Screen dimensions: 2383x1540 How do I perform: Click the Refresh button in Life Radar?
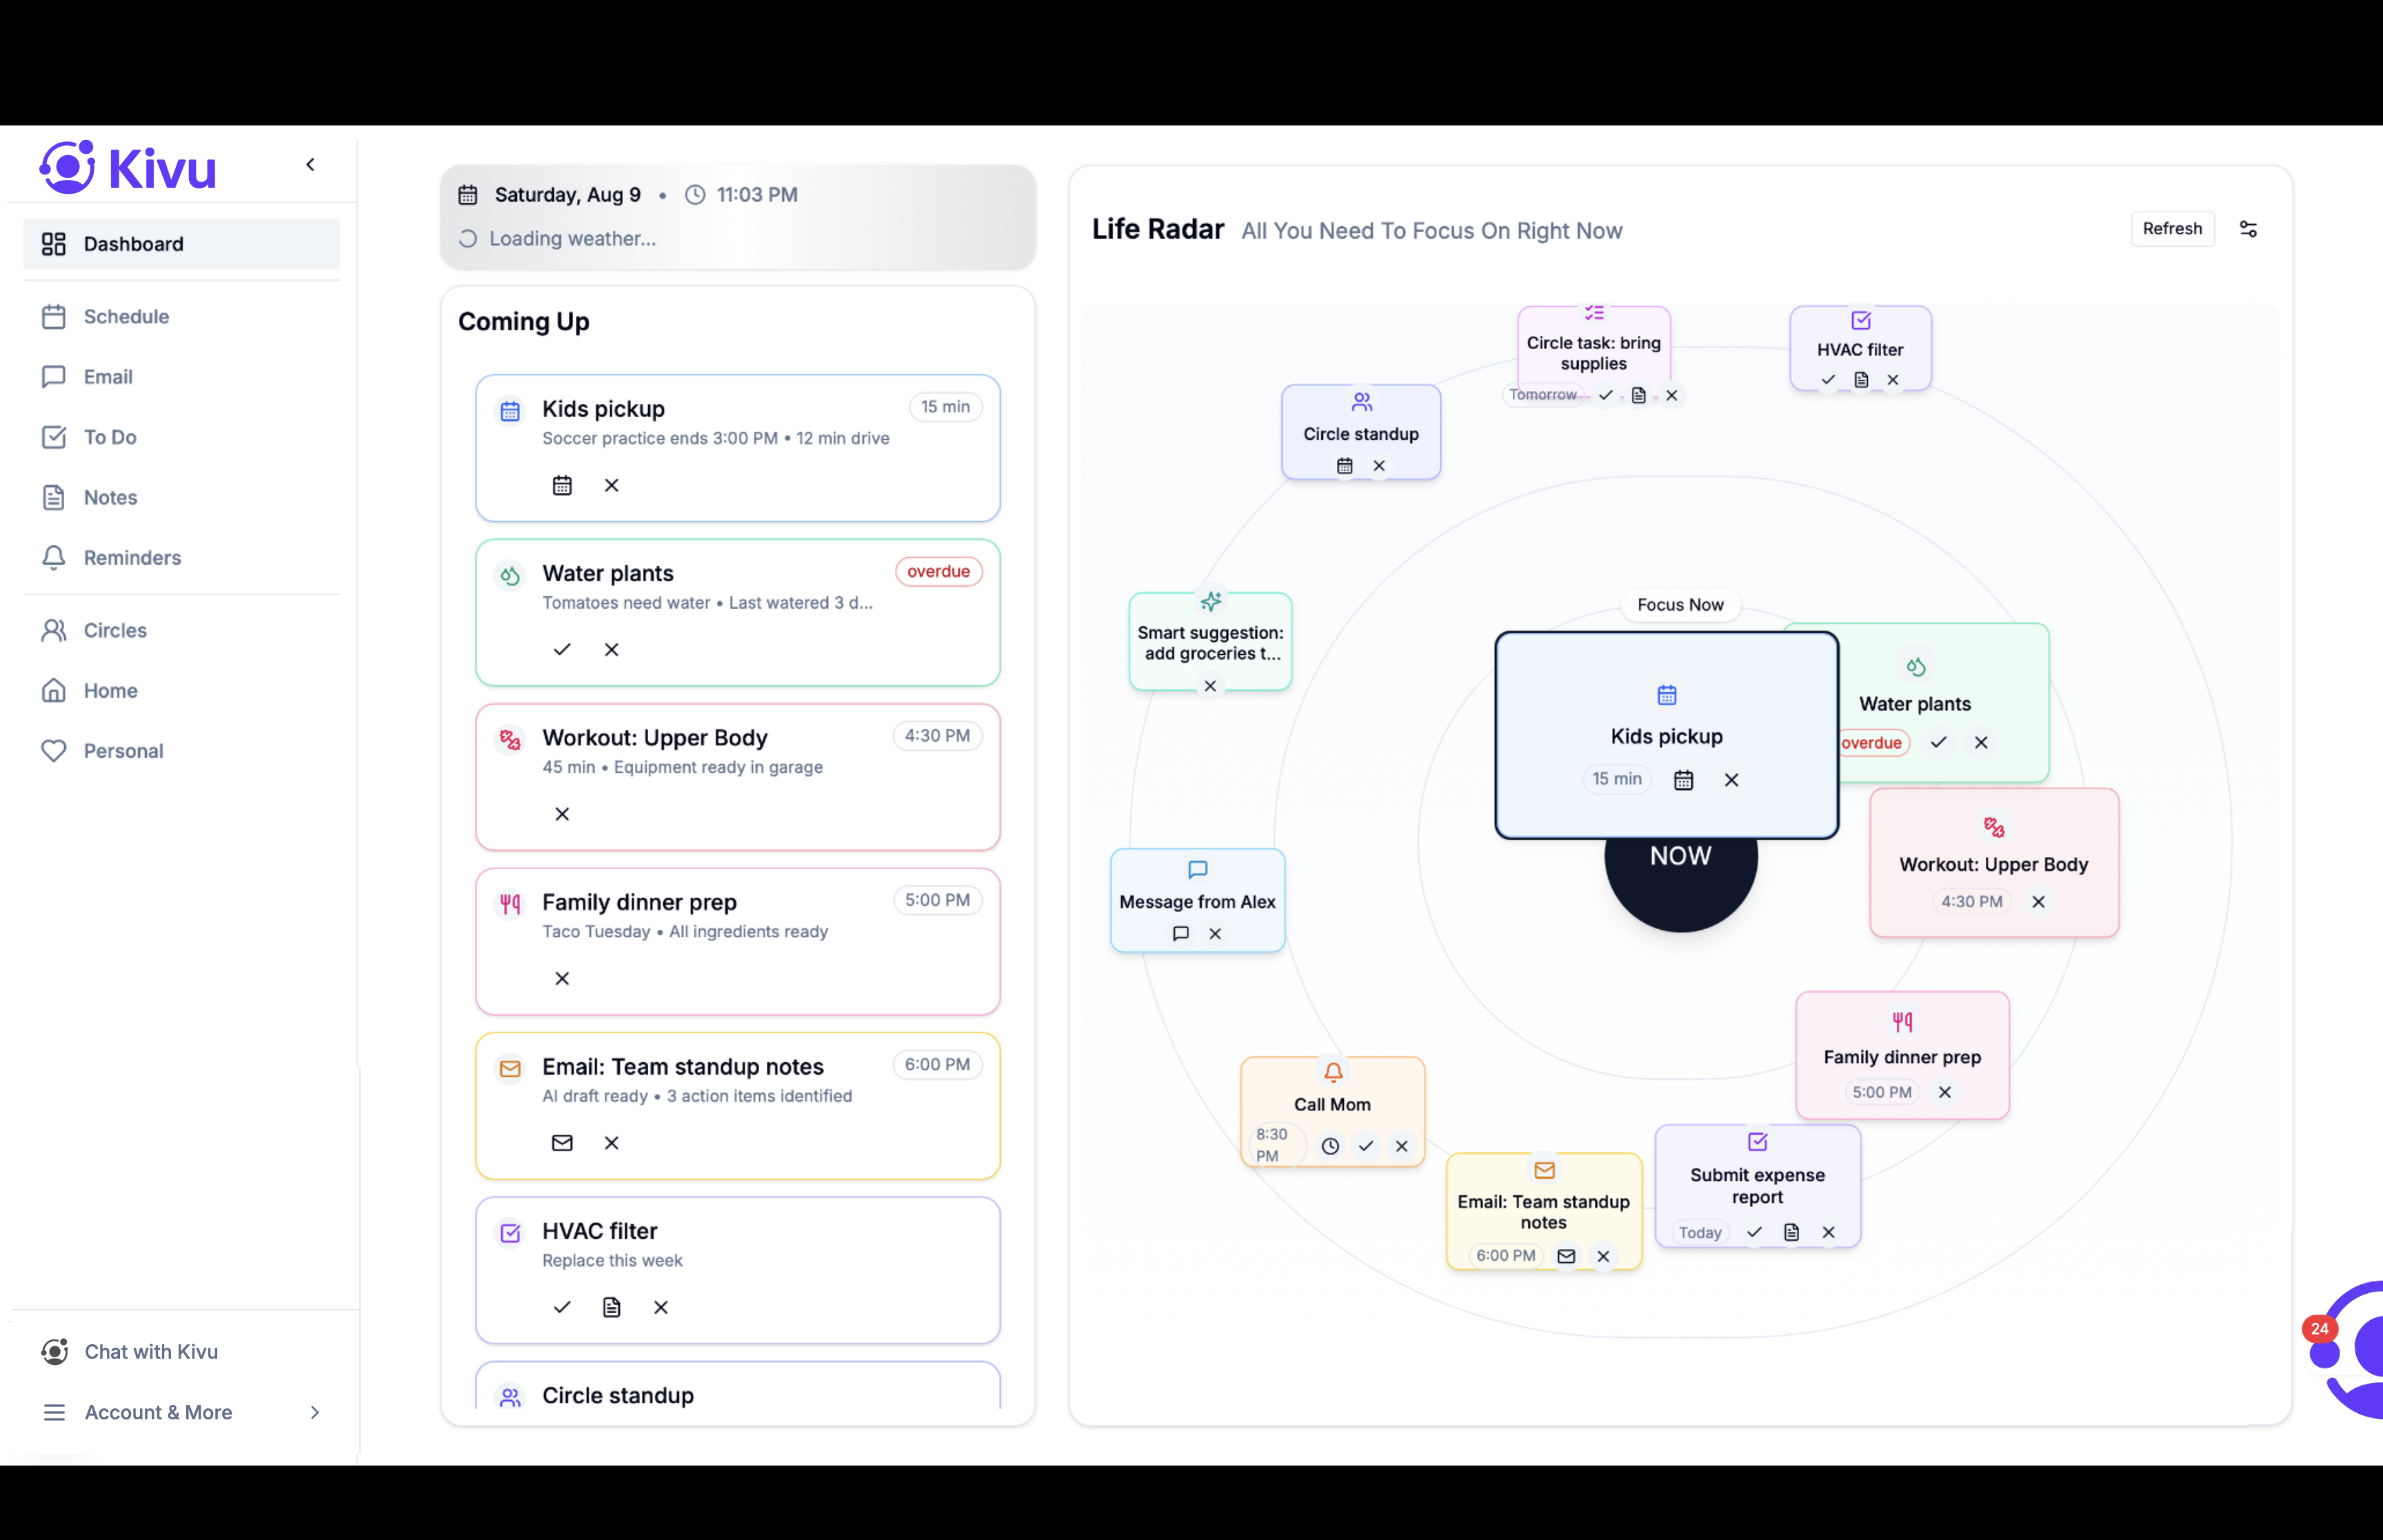point(2171,229)
